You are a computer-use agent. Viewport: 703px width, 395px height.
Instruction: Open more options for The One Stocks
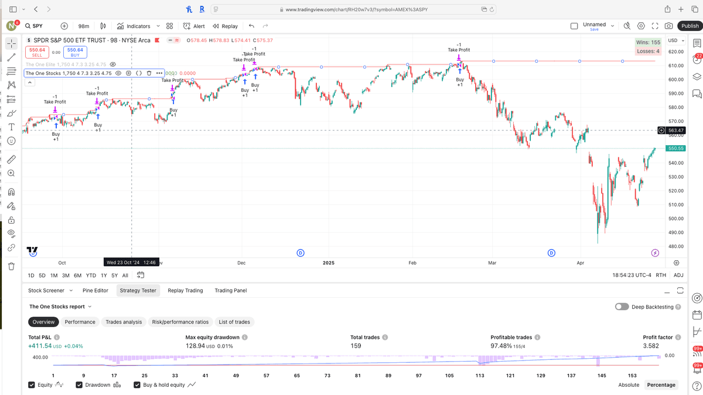tap(159, 73)
